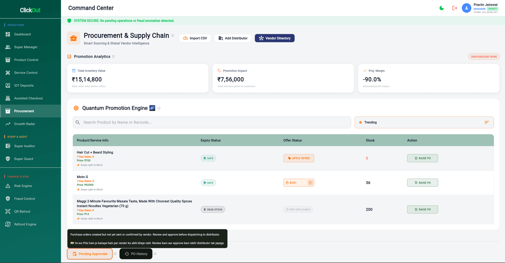This screenshot has height=263, width=505.
Task: Open the user profile avatar
Action: click(x=466, y=8)
